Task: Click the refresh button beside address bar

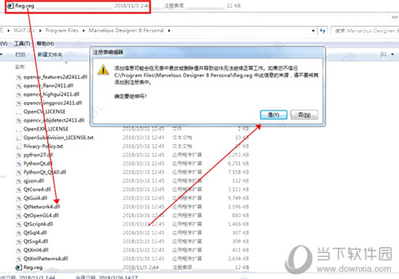Action: point(323,30)
